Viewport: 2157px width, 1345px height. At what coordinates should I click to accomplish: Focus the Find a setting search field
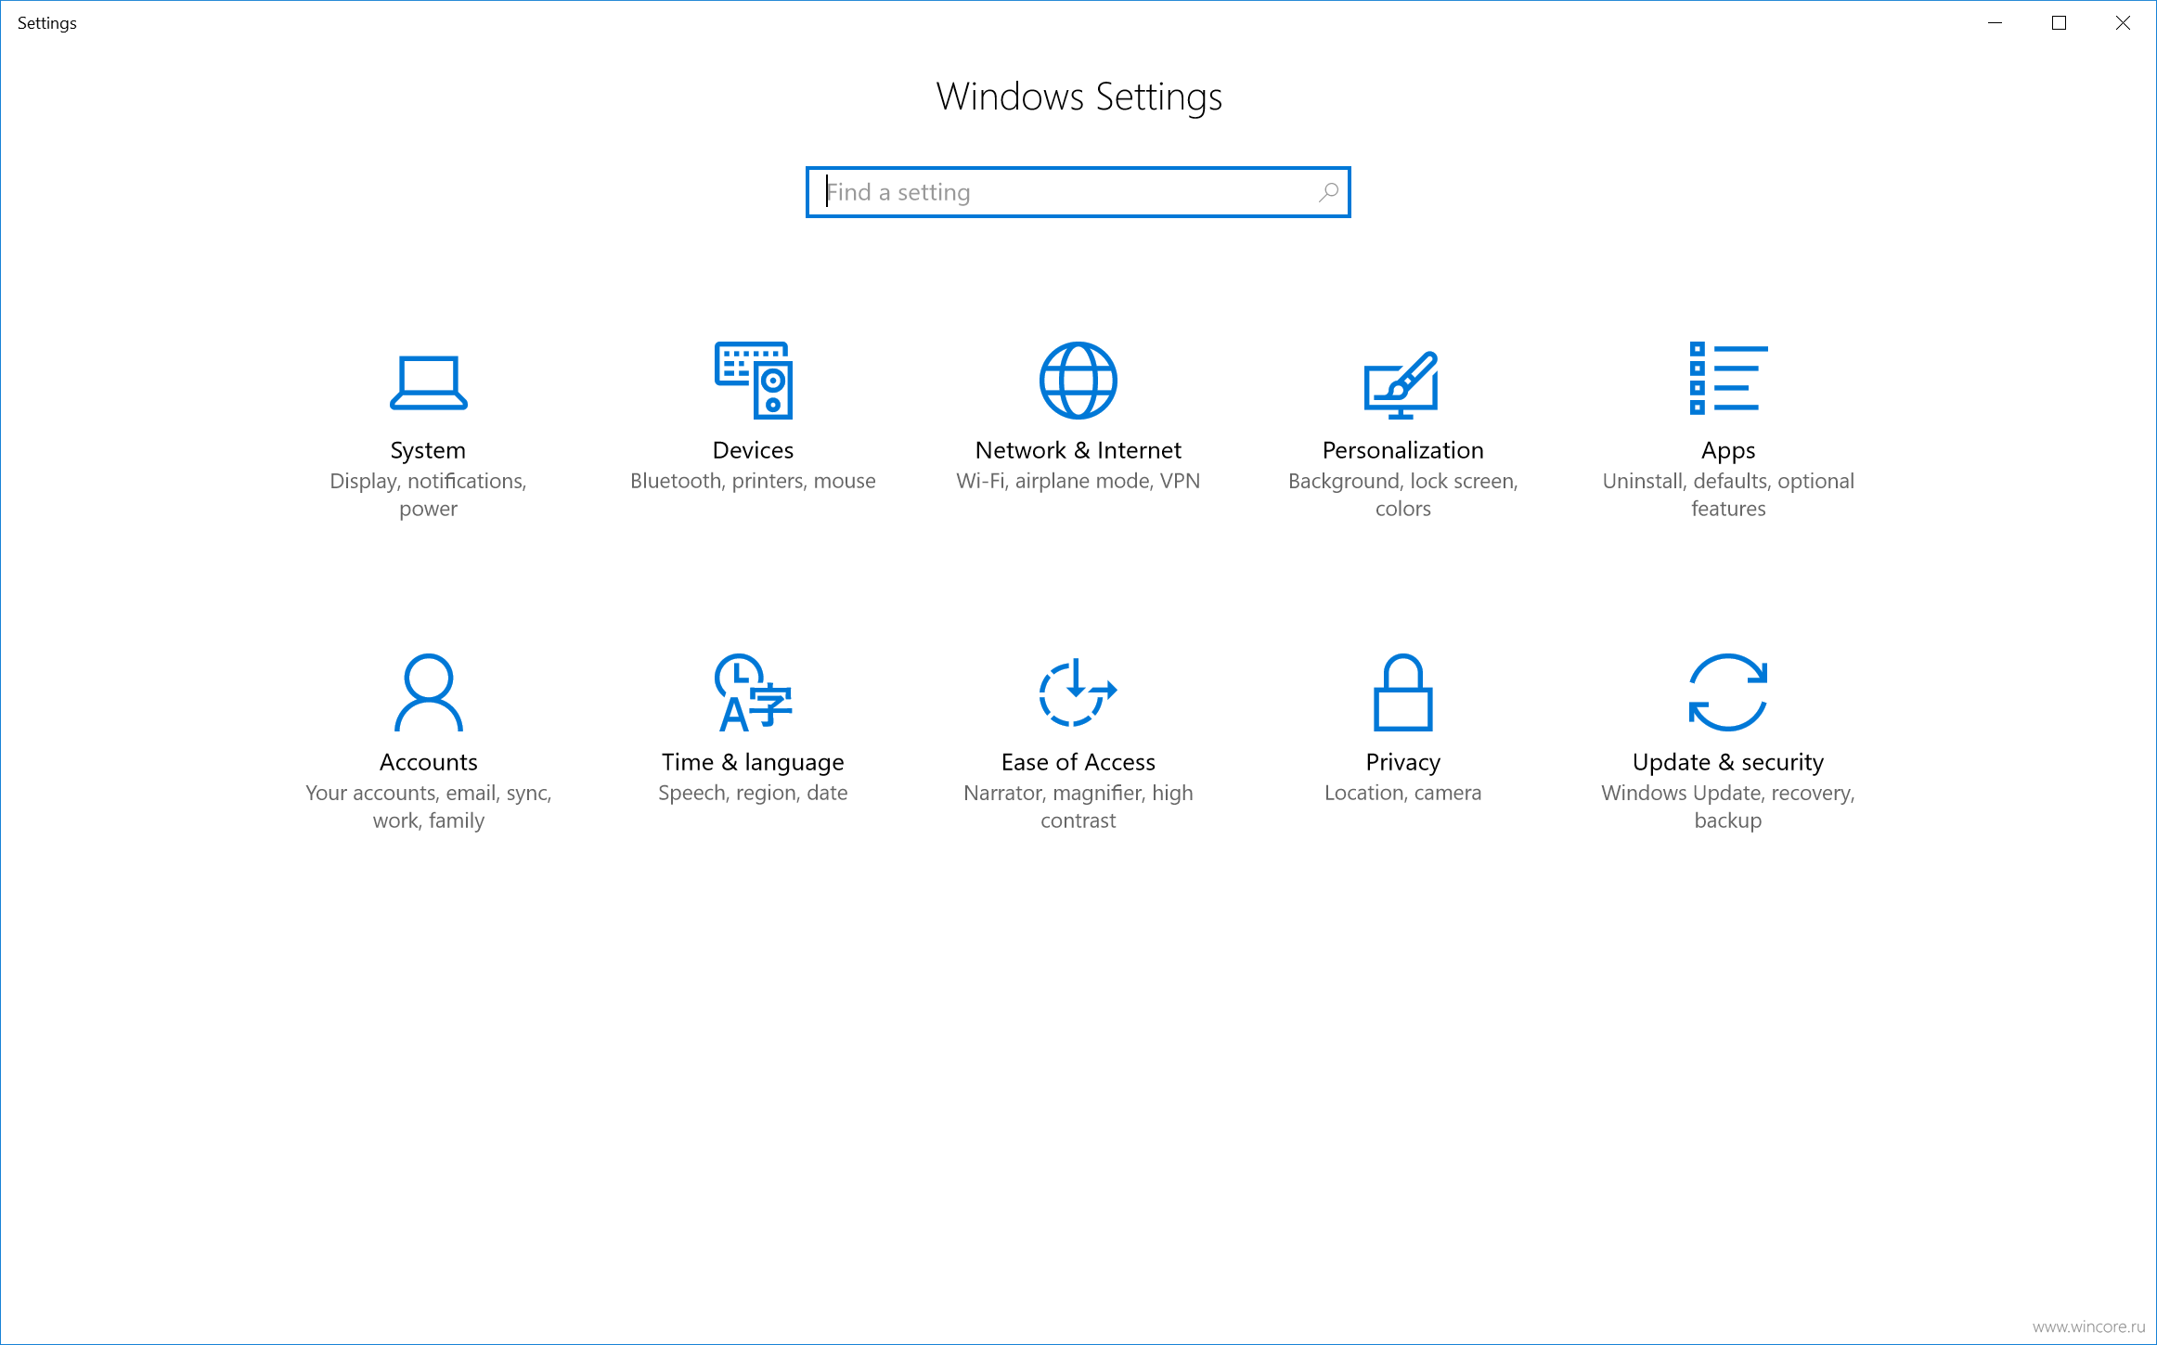[1078, 192]
